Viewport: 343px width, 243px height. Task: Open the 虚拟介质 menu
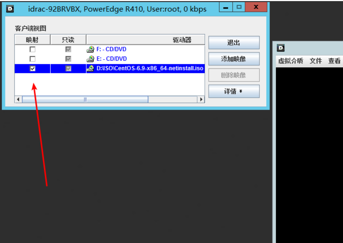tap(291, 61)
